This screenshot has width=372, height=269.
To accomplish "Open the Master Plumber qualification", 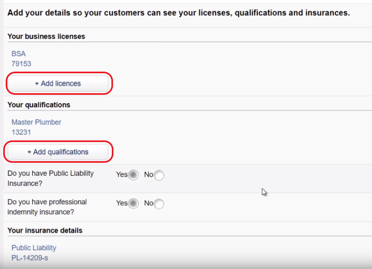I will [x=36, y=122].
